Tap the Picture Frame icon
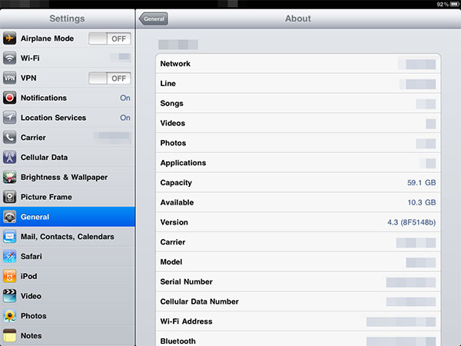 [9, 197]
